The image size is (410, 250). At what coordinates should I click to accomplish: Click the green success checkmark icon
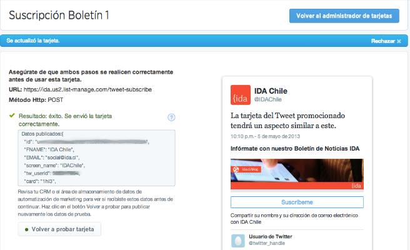coord(12,116)
